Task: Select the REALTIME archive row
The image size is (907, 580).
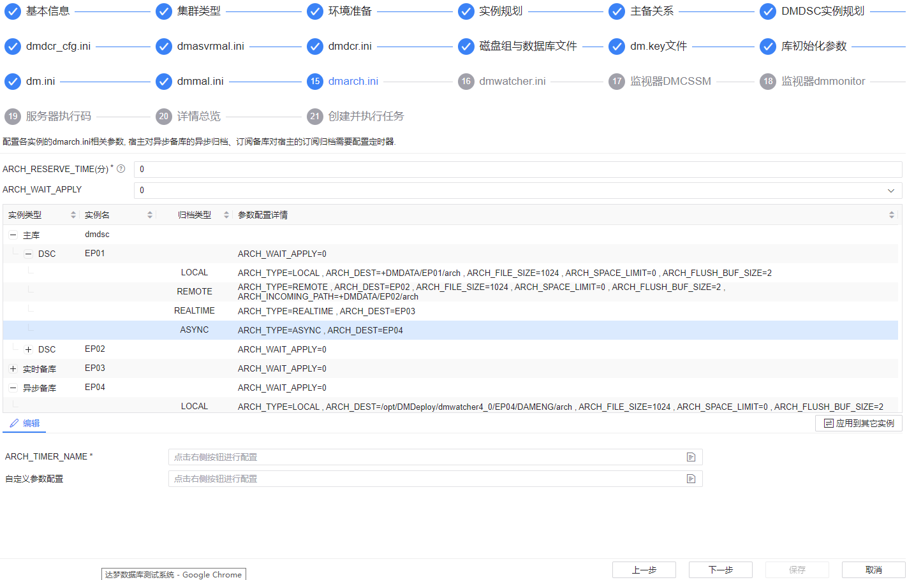Action: 450,311
